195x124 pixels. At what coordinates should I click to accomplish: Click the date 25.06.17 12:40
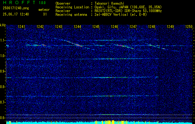coord(16,14)
